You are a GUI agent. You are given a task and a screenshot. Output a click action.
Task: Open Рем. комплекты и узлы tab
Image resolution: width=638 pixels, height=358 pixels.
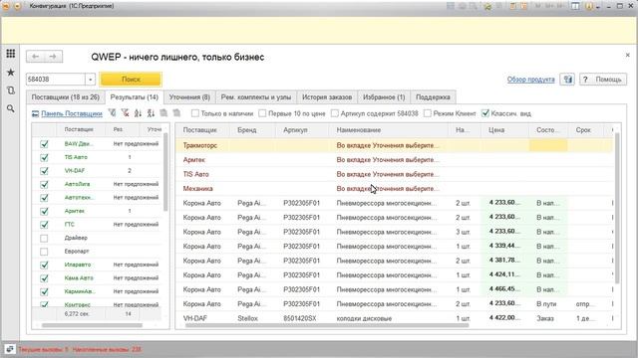click(256, 97)
